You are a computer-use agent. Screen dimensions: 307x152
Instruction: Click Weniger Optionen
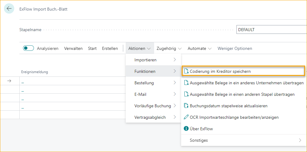pyautogui.click(x=235, y=48)
